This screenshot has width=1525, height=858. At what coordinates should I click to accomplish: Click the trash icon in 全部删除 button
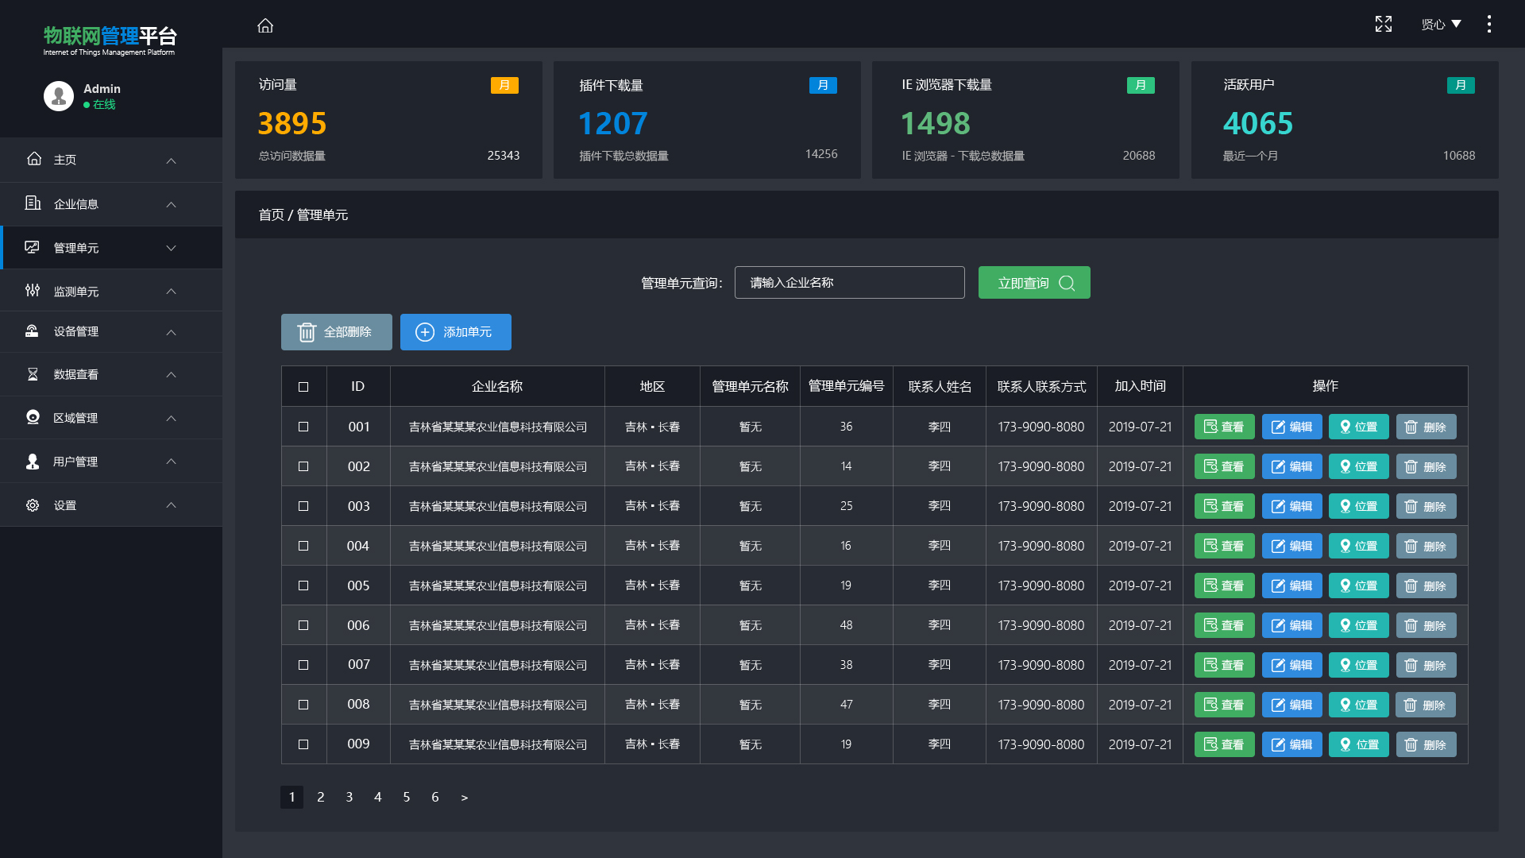(x=307, y=332)
